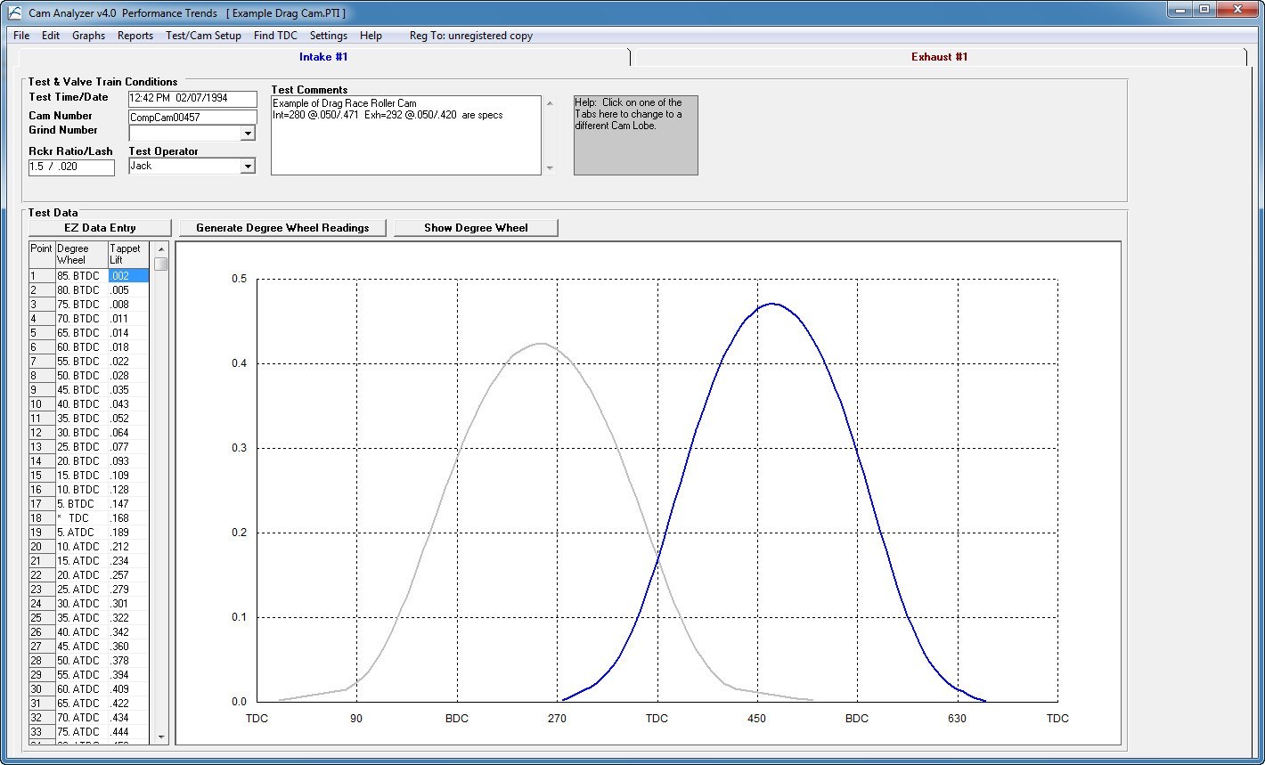Switch to the Exhaust #1 tab
This screenshot has height=765, width=1265.
[939, 57]
